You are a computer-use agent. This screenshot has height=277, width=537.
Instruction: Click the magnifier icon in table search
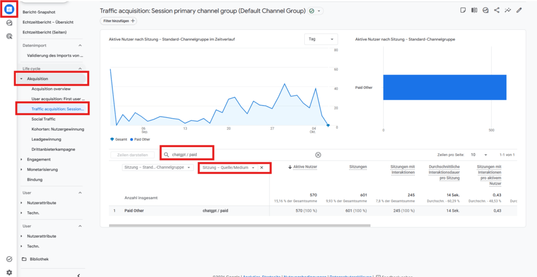(166, 155)
